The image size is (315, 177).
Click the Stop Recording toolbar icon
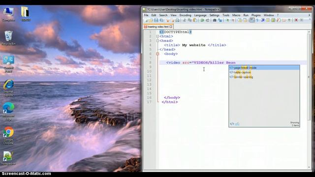[302, 20]
